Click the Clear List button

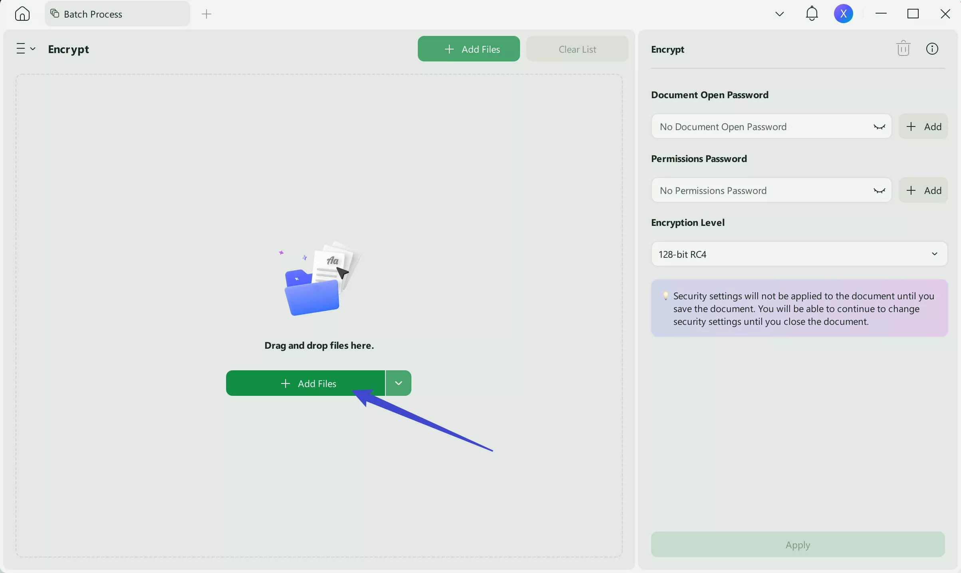pyautogui.click(x=577, y=49)
